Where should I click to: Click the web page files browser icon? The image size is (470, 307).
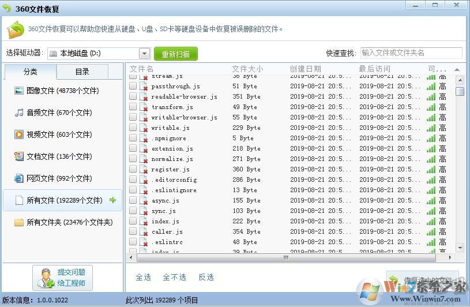pyautogui.click(x=19, y=178)
